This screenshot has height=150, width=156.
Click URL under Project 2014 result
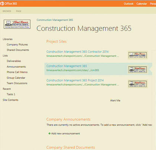82,84
